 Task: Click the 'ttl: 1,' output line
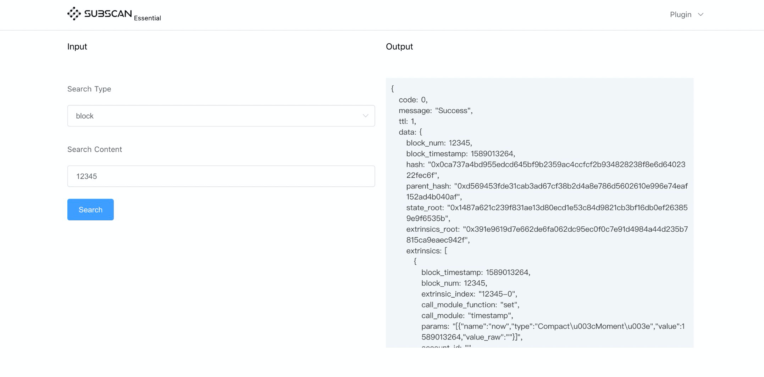pos(407,121)
